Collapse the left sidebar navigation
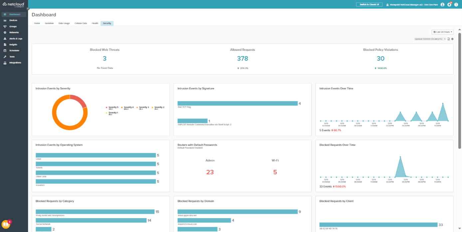This screenshot has height=232, width=462. point(28,9)
